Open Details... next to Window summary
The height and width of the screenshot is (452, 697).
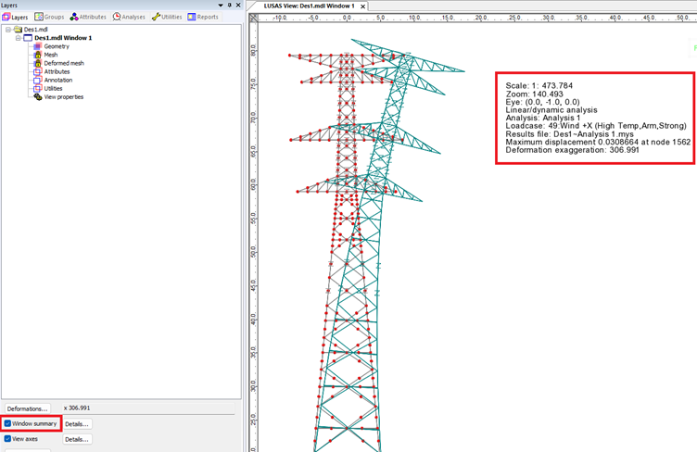click(77, 424)
